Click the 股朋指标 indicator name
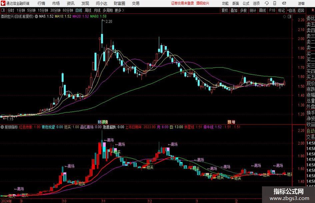315x203 pixels. (11, 127)
